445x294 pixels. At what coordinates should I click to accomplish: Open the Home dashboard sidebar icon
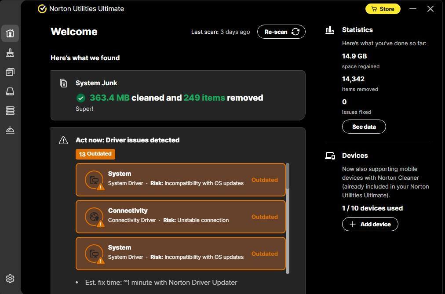(10, 33)
